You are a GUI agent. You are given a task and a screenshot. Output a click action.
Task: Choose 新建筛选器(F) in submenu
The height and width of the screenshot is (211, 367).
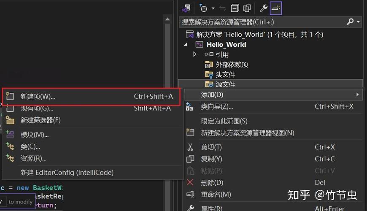pyautogui.click(x=92, y=120)
